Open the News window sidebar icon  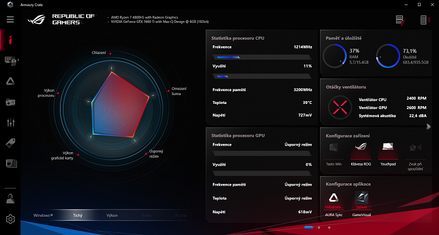11,163
